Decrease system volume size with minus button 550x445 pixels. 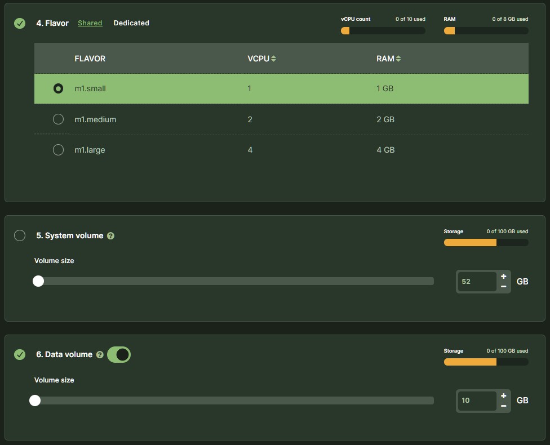coord(503,287)
